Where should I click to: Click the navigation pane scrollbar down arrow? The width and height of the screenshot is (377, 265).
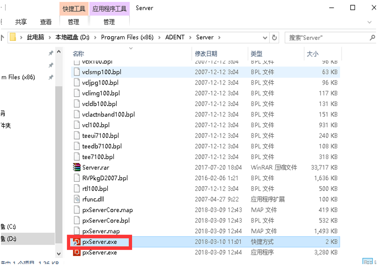(x=58, y=253)
